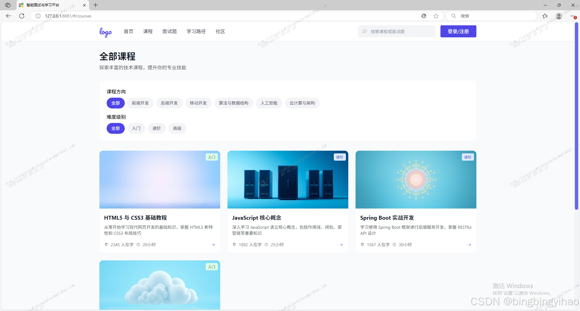Open 学习路径 navigation item
The width and height of the screenshot is (580, 311).
196,31
